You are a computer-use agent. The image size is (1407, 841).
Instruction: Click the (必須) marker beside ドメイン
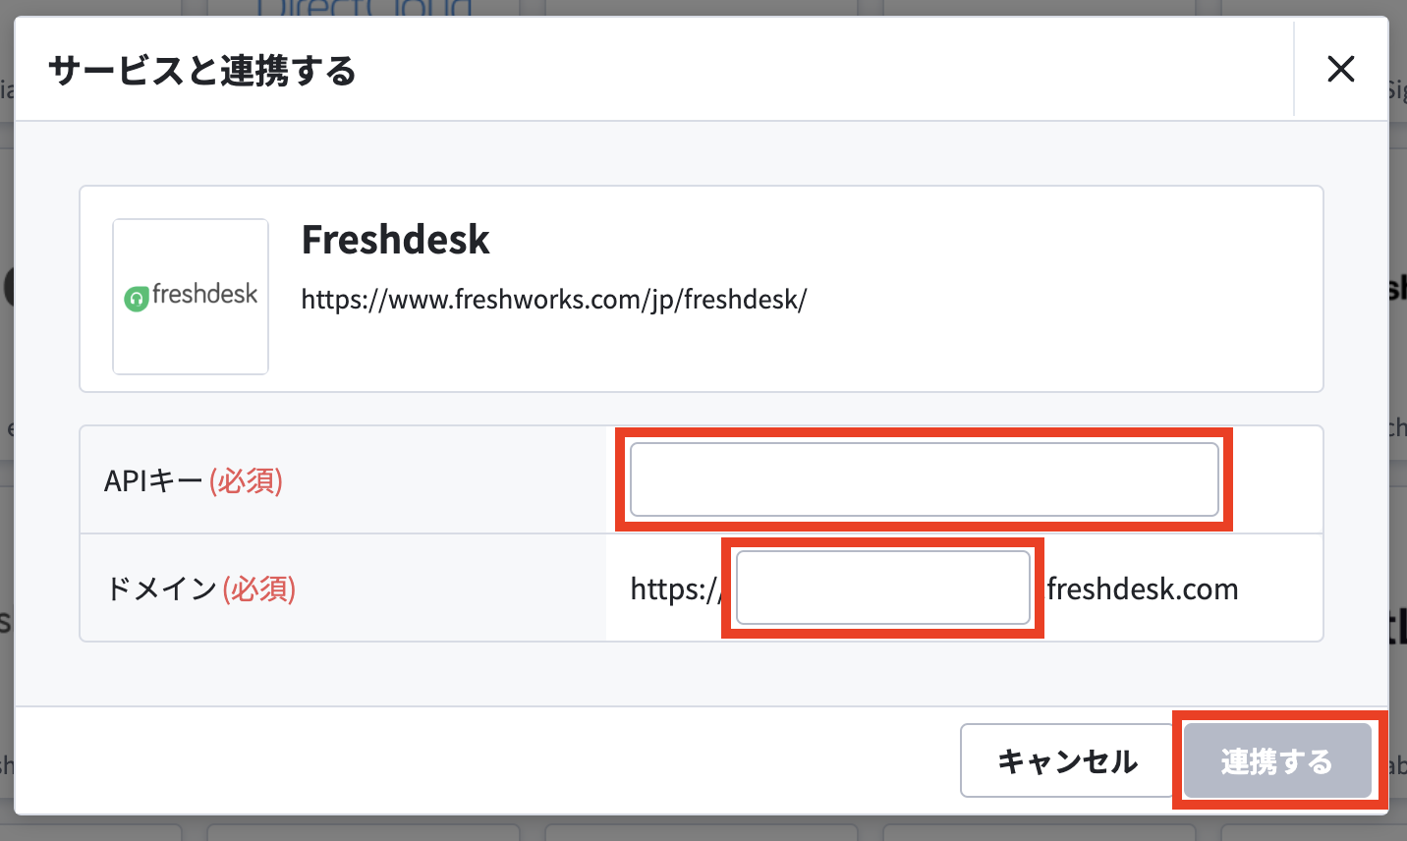pyautogui.click(x=259, y=589)
